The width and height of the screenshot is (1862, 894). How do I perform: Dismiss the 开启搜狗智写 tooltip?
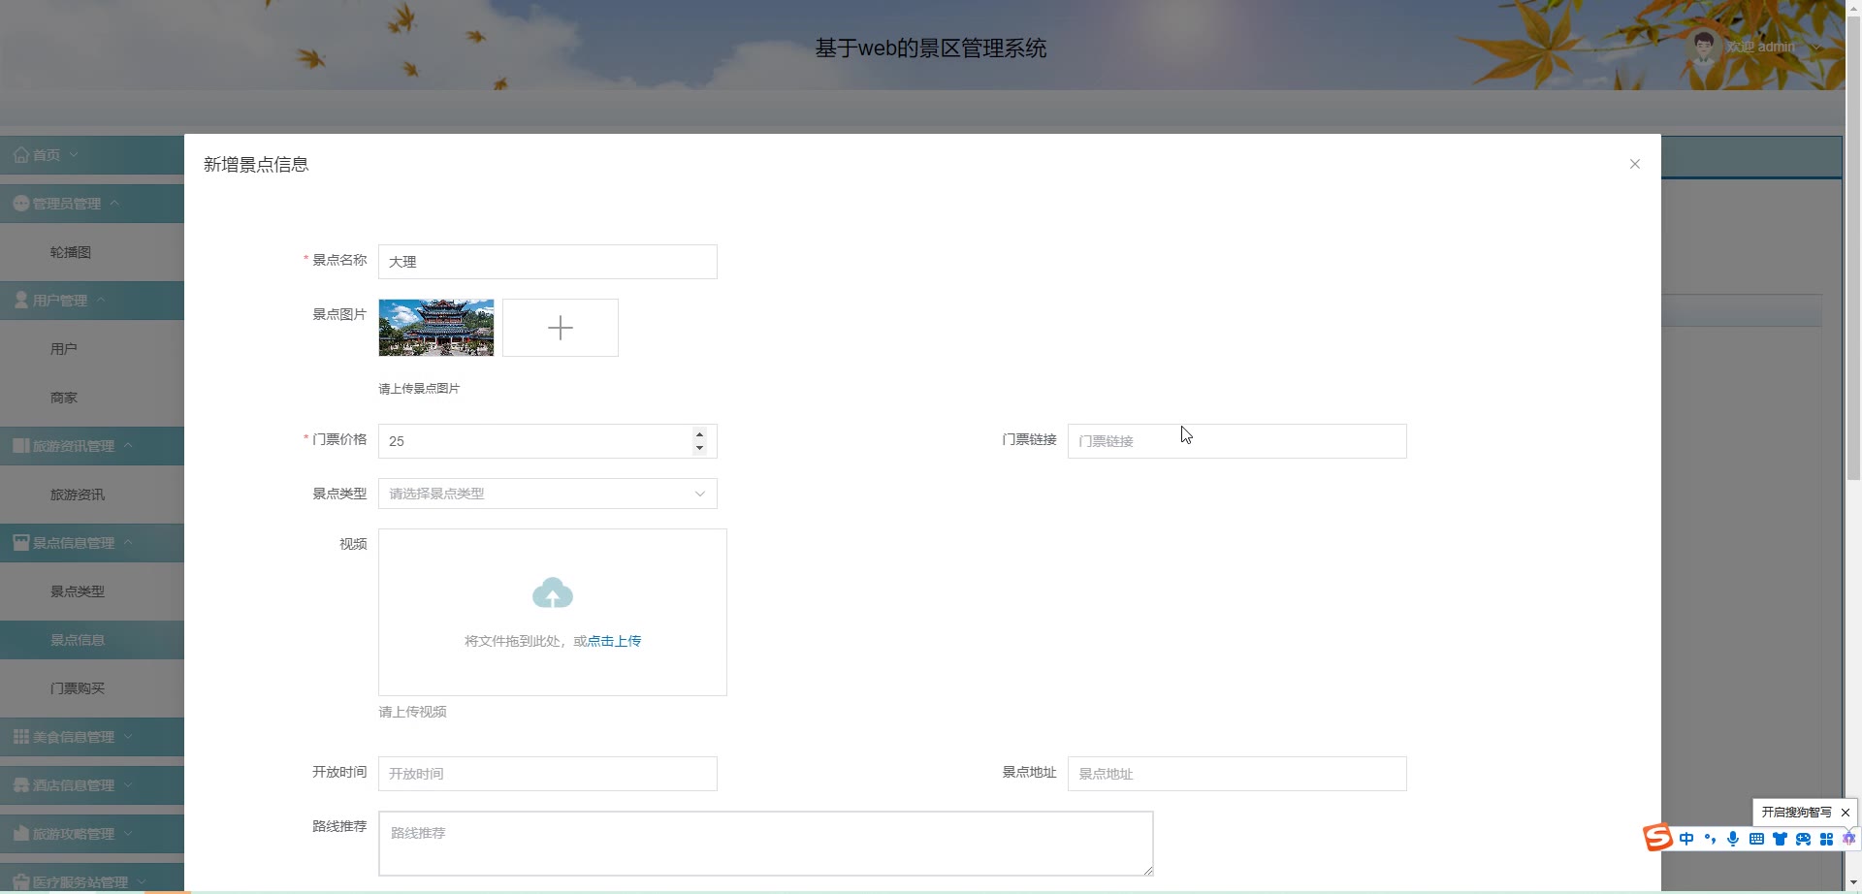click(1845, 813)
